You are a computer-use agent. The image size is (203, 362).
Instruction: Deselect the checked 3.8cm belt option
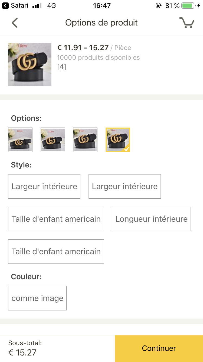[x=118, y=140]
